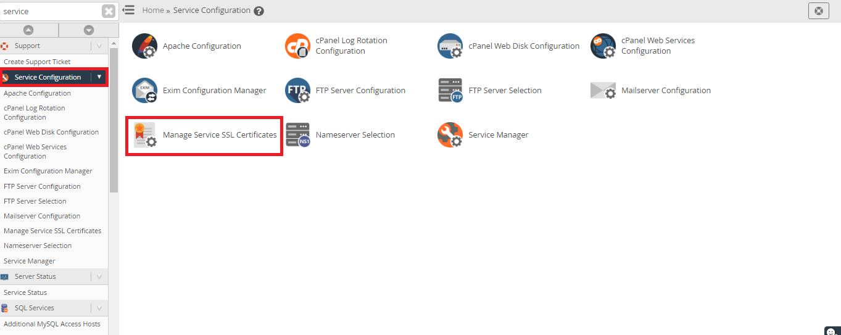Image resolution: width=841 pixels, height=335 pixels.
Task: Open Exim Configuration Manager sidebar link
Action: (x=48, y=172)
